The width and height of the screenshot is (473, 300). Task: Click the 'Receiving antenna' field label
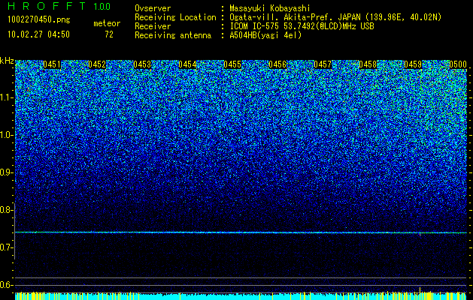pos(173,35)
